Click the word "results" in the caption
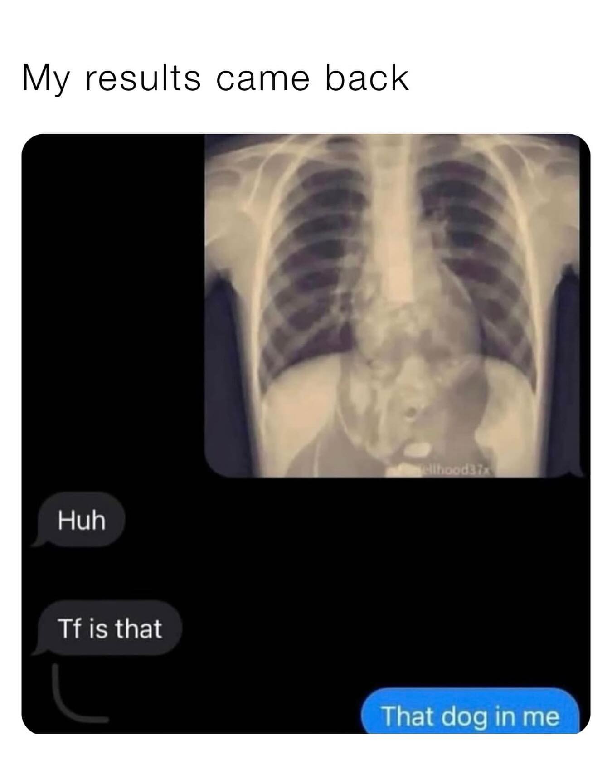Image resolution: width=612 pixels, height=765 pixels. click(142, 78)
